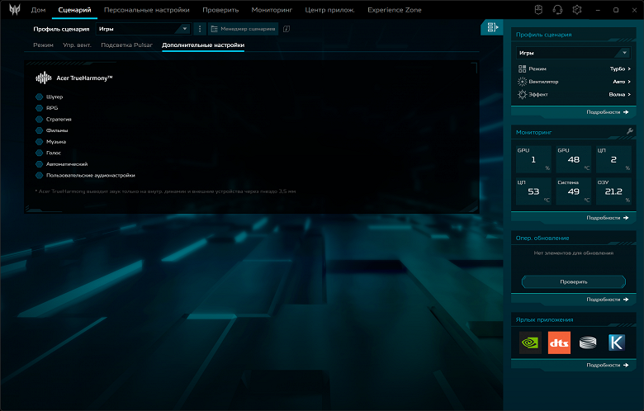
Task: Enable the Автоматический audio mode
Action: (39, 164)
